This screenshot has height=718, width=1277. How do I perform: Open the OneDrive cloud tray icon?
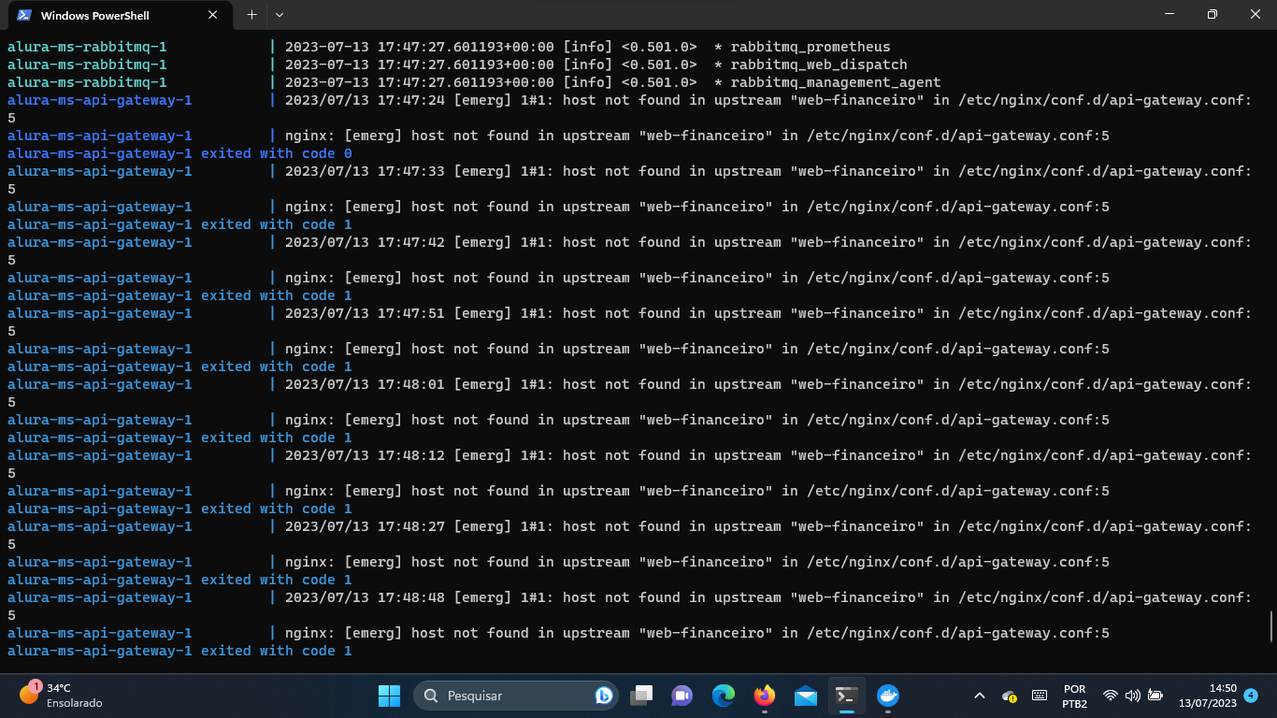pos(1009,696)
